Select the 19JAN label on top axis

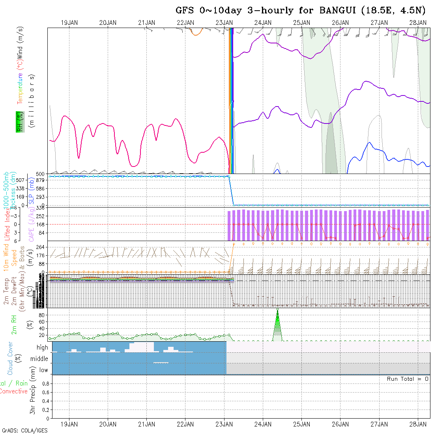pos(69,22)
